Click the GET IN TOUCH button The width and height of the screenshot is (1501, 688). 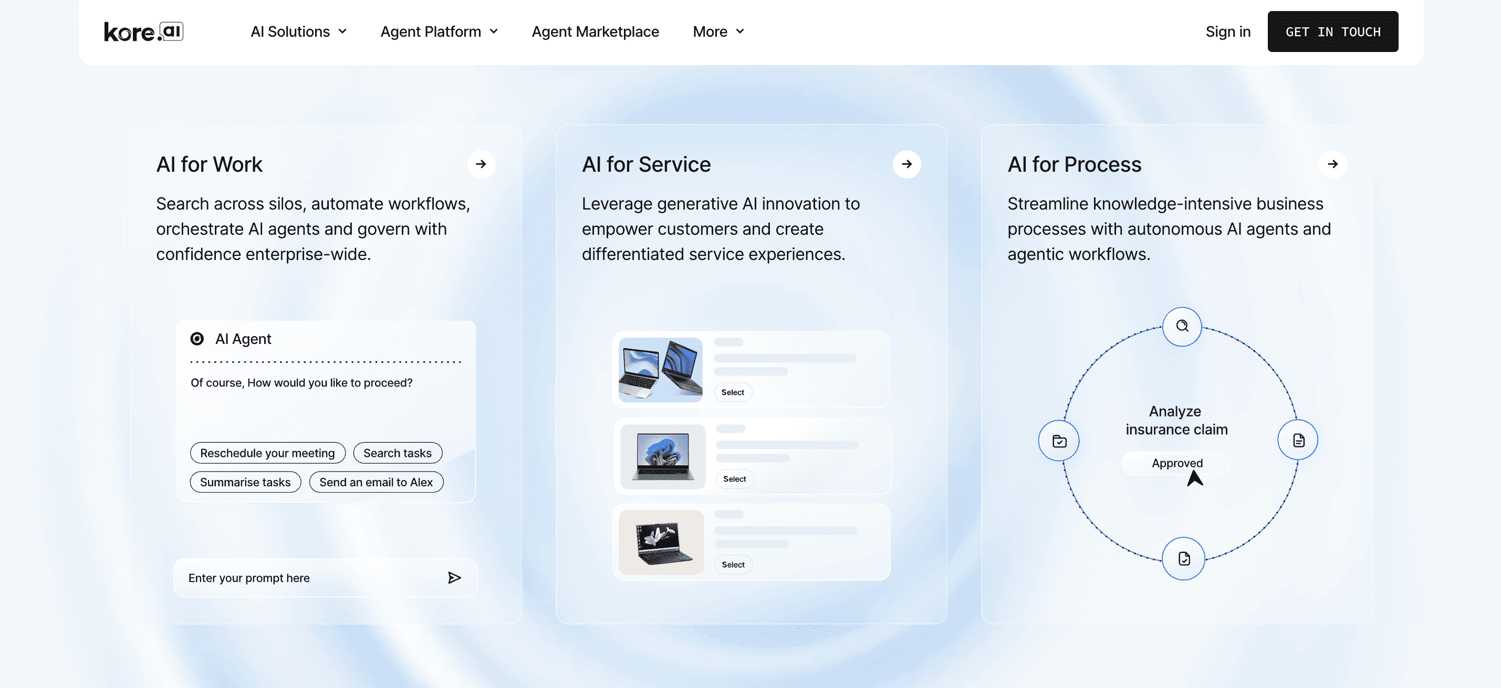(x=1332, y=32)
